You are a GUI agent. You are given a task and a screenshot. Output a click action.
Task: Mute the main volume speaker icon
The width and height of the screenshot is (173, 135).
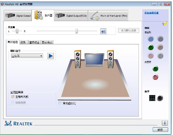[103, 31]
